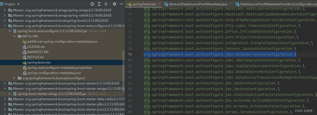Click Maven library icon for spring-rabbit
This screenshot has height=115, width=317.
point(10,15)
